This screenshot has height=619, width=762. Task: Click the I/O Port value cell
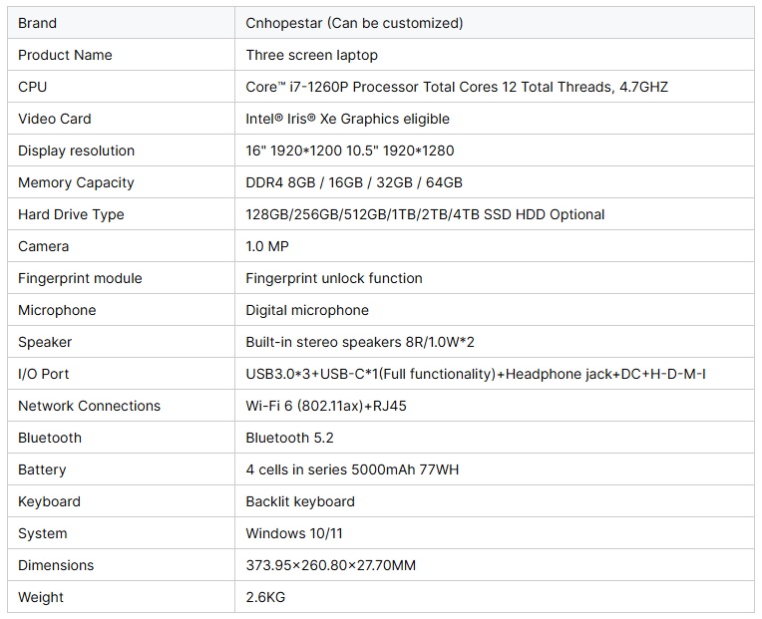(475, 374)
